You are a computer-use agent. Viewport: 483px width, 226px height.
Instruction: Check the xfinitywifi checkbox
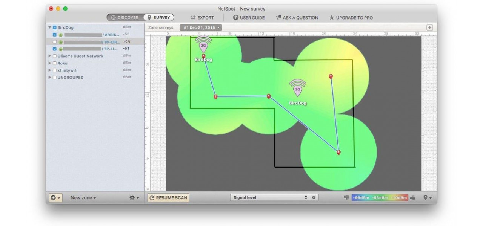coord(55,70)
